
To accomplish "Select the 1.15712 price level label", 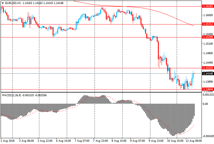I will coord(208,24).
